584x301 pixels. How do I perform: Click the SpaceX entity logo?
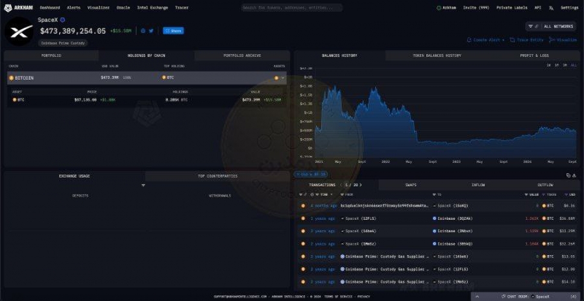(x=19, y=32)
